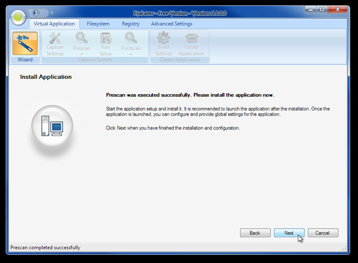This screenshot has width=358, height=263.
Task: Click the Back button
Action: pyautogui.click(x=255, y=233)
